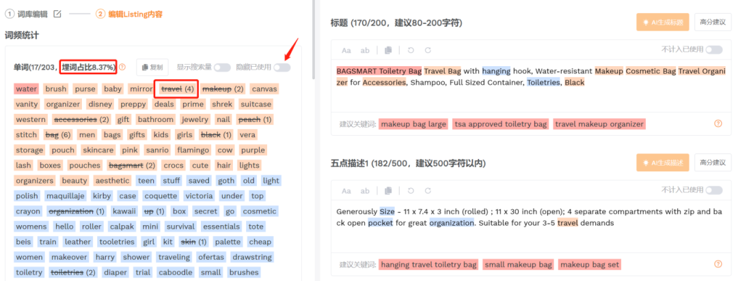The width and height of the screenshot is (738, 281).
Task: Click the 'tooletries' word tag
Action: point(117,242)
